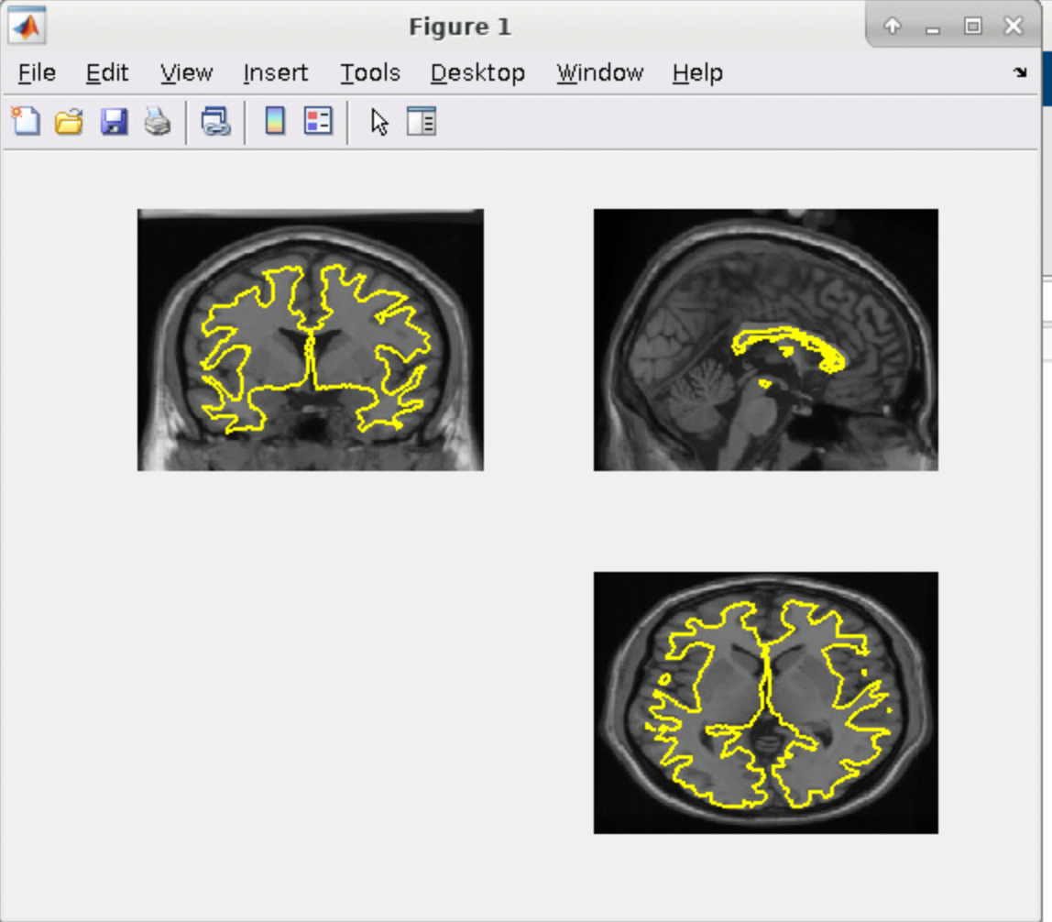Dock the figure using the menu bar arrow
The height and width of the screenshot is (922, 1052).
[1020, 72]
